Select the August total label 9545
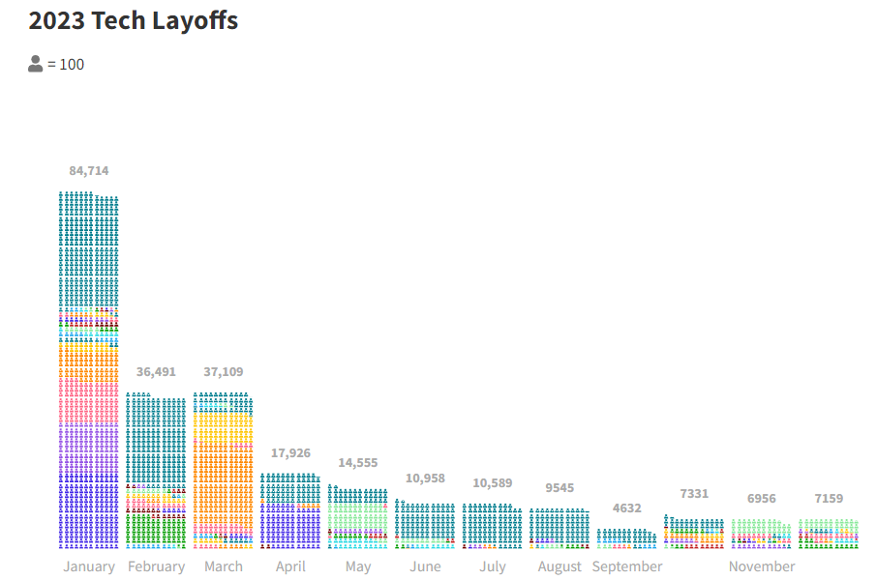Screen dimensions: 877x580 559,488
